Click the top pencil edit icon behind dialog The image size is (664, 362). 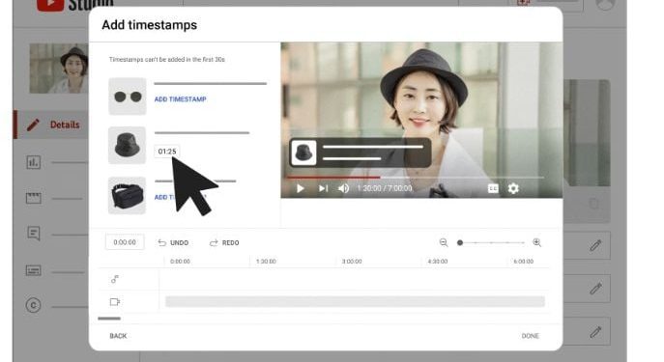595,246
